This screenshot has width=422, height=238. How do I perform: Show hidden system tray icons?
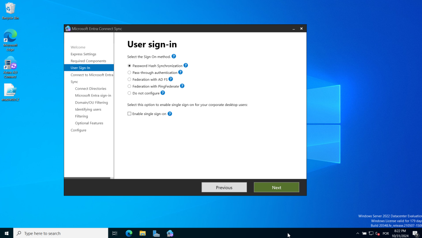358,233
